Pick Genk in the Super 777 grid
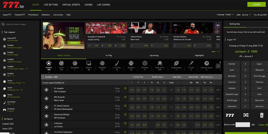This screenshot has height=134, width=268. [x=259, y=94]
